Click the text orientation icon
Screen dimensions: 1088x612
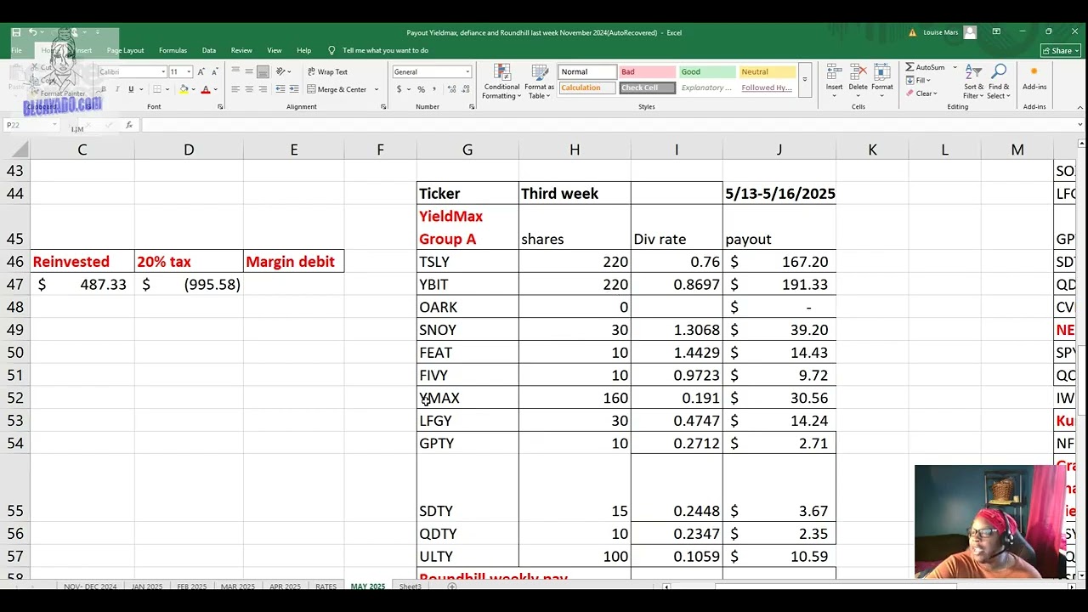pos(281,71)
